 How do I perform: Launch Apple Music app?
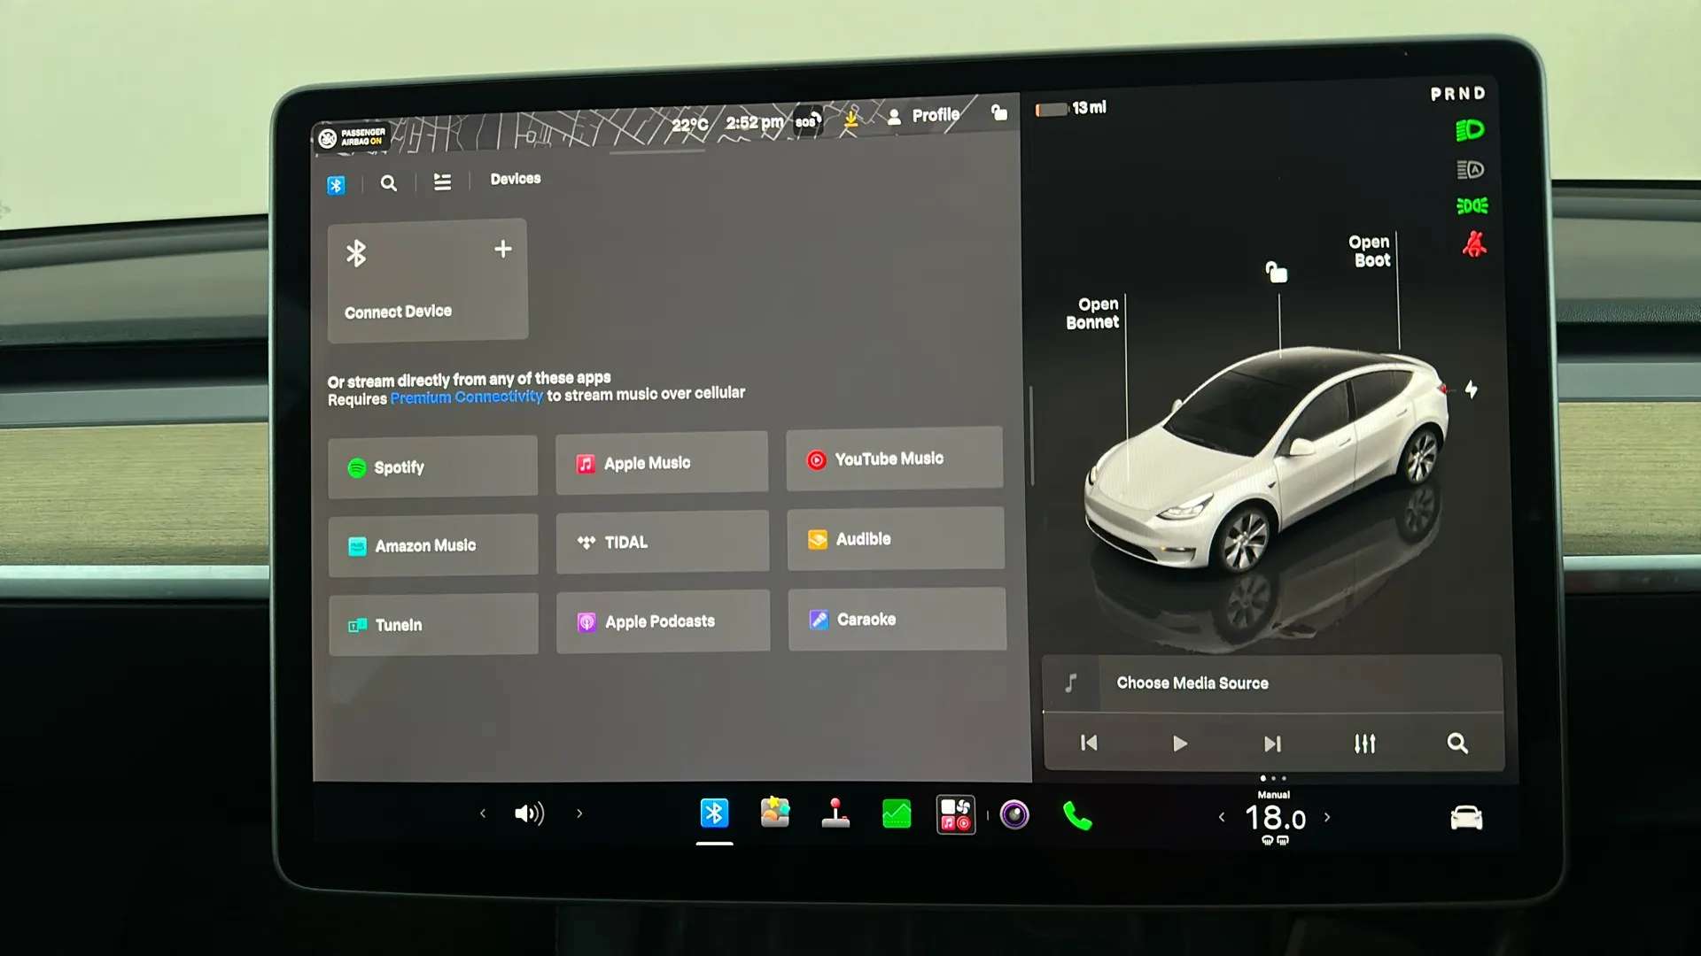pyautogui.click(x=662, y=462)
